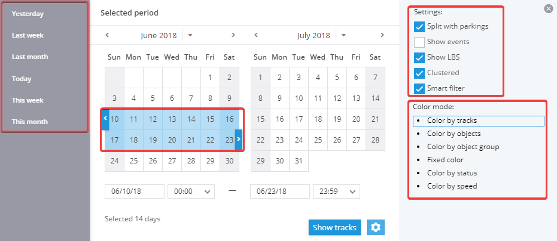This screenshot has width=557, height=241.
Task: Uncheck Split with parkings checkbox
Action: click(x=419, y=27)
